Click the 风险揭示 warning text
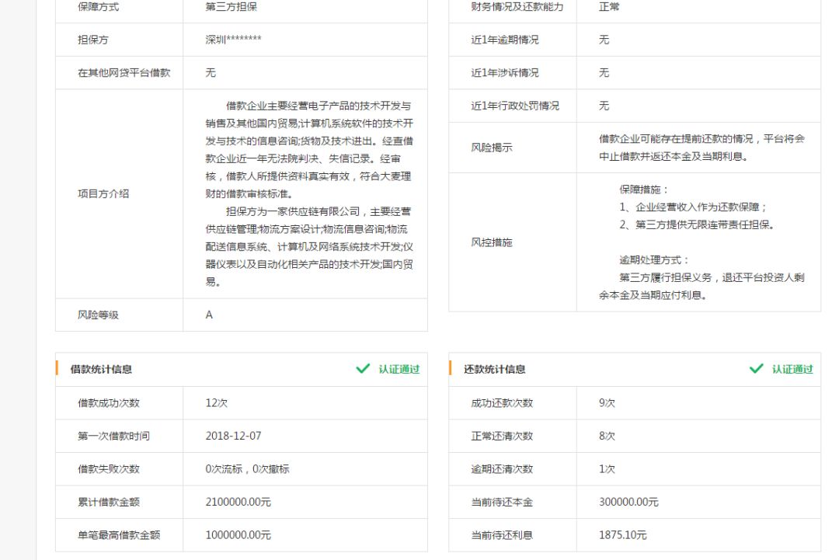The image size is (839, 560). tap(701, 148)
